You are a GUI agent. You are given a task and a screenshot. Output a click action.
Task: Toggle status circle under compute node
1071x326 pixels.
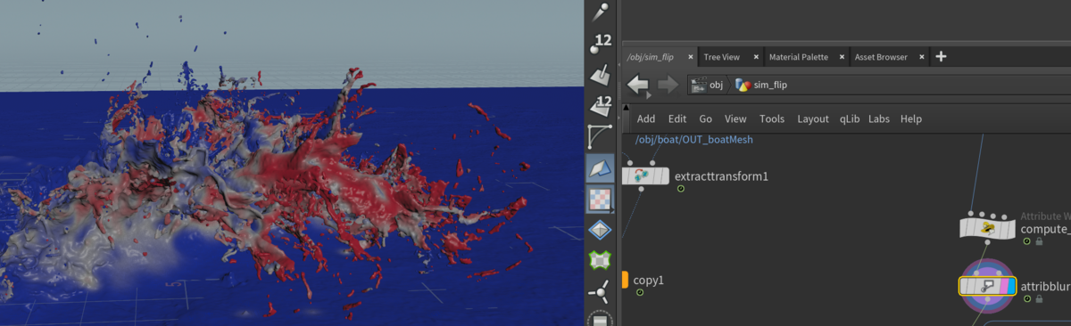tap(1026, 241)
